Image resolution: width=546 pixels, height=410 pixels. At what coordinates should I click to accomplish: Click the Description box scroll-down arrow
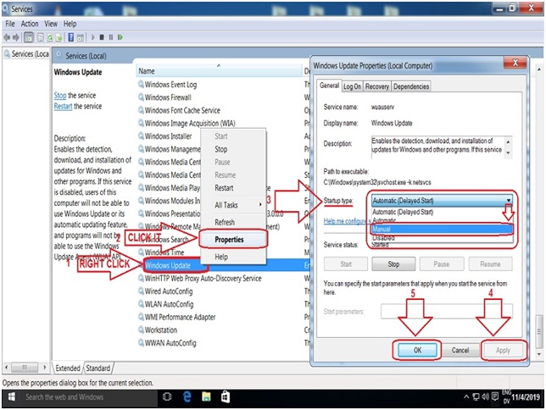(x=509, y=153)
